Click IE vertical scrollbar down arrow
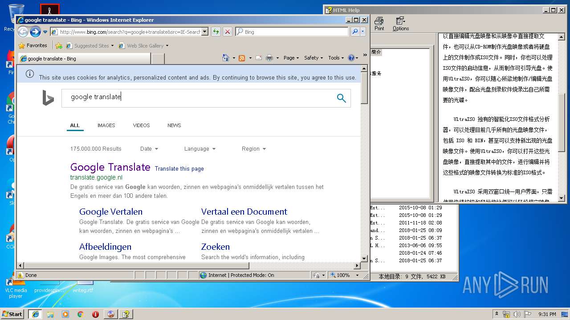Image resolution: width=570 pixels, height=320 pixels. tap(364, 258)
